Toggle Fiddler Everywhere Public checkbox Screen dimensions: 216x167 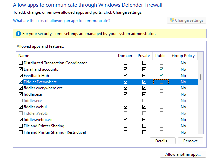(161, 82)
